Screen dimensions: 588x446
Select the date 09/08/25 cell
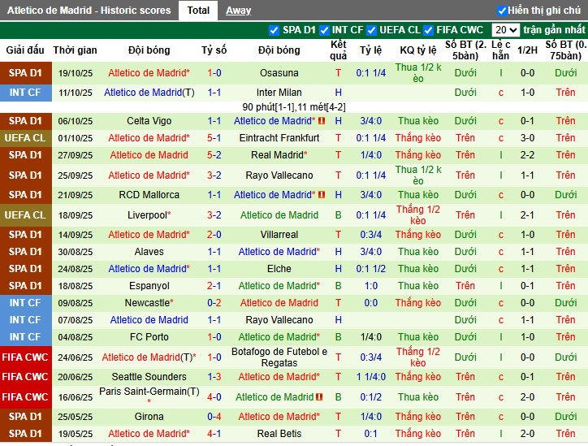[75, 303]
